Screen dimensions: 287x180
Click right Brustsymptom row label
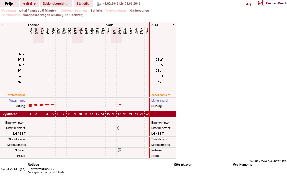[x=161, y=123]
